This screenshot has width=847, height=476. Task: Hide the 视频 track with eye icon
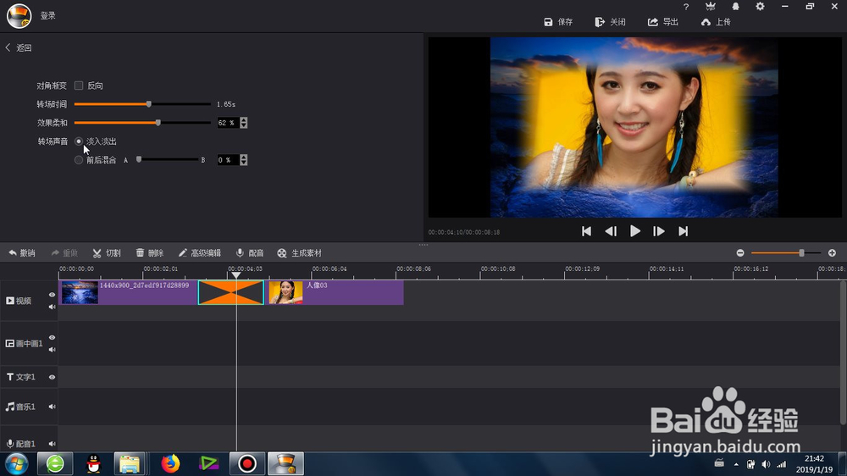(x=52, y=295)
